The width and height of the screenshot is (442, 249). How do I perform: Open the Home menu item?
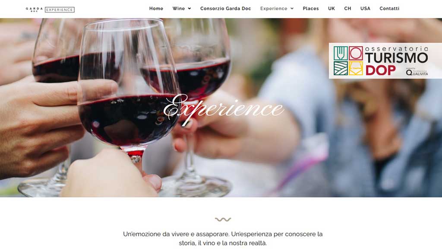[156, 9]
